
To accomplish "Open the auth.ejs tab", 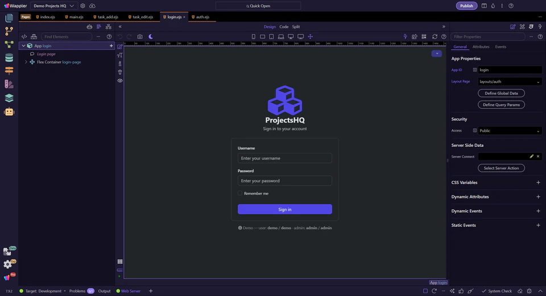I will click(x=201, y=16).
